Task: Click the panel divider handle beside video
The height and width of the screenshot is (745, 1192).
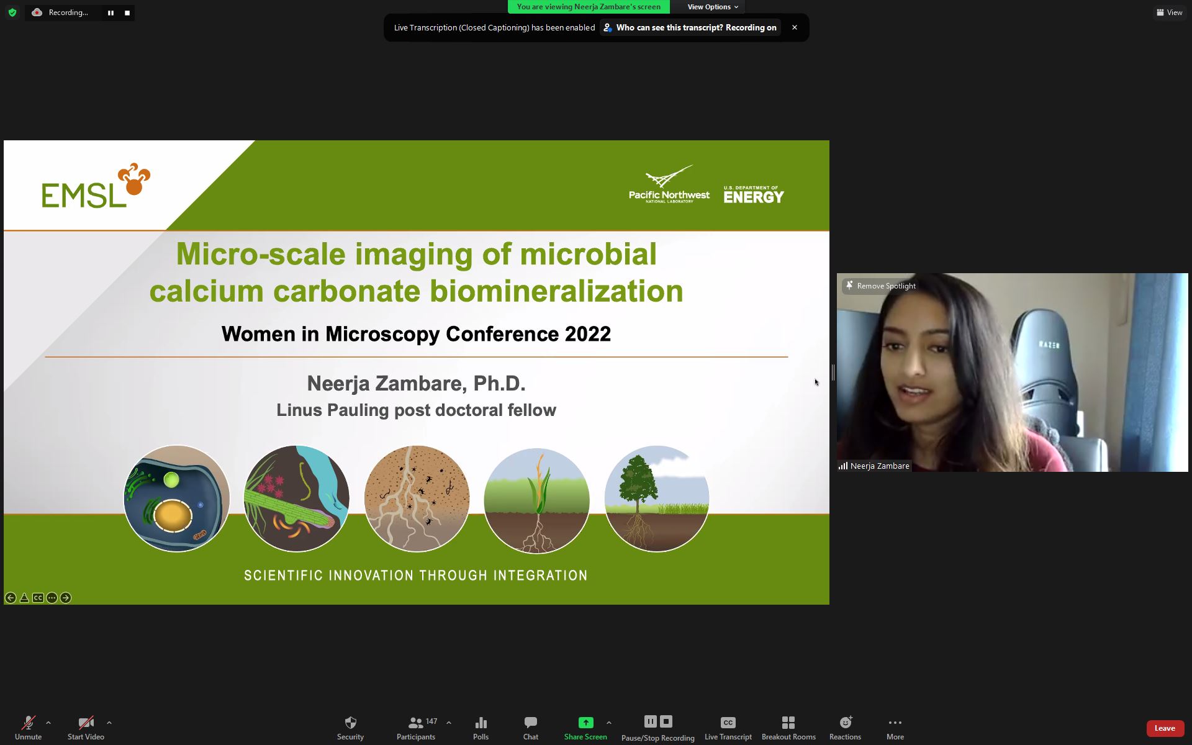Action: (833, 372)
